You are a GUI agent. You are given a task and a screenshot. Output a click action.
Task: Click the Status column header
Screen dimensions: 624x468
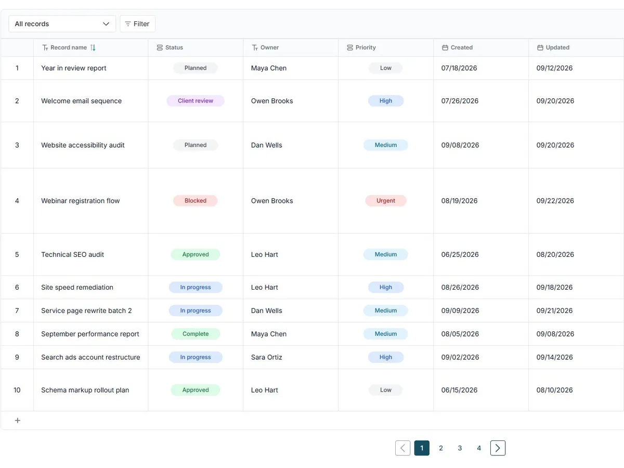tap(196, 47)
